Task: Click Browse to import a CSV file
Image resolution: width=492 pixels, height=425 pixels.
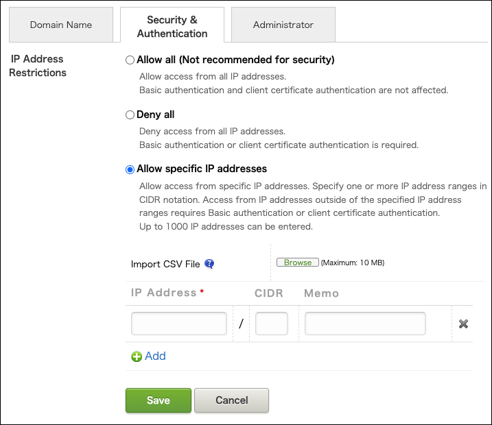Action: coord(298,263)
